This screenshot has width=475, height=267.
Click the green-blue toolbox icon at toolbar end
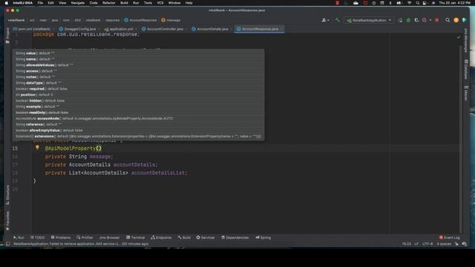tap(464, 20)
